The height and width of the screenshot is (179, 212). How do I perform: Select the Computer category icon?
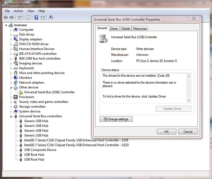pos(16,30)
